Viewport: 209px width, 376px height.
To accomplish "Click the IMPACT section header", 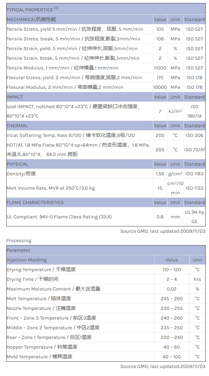I will 15,97.
